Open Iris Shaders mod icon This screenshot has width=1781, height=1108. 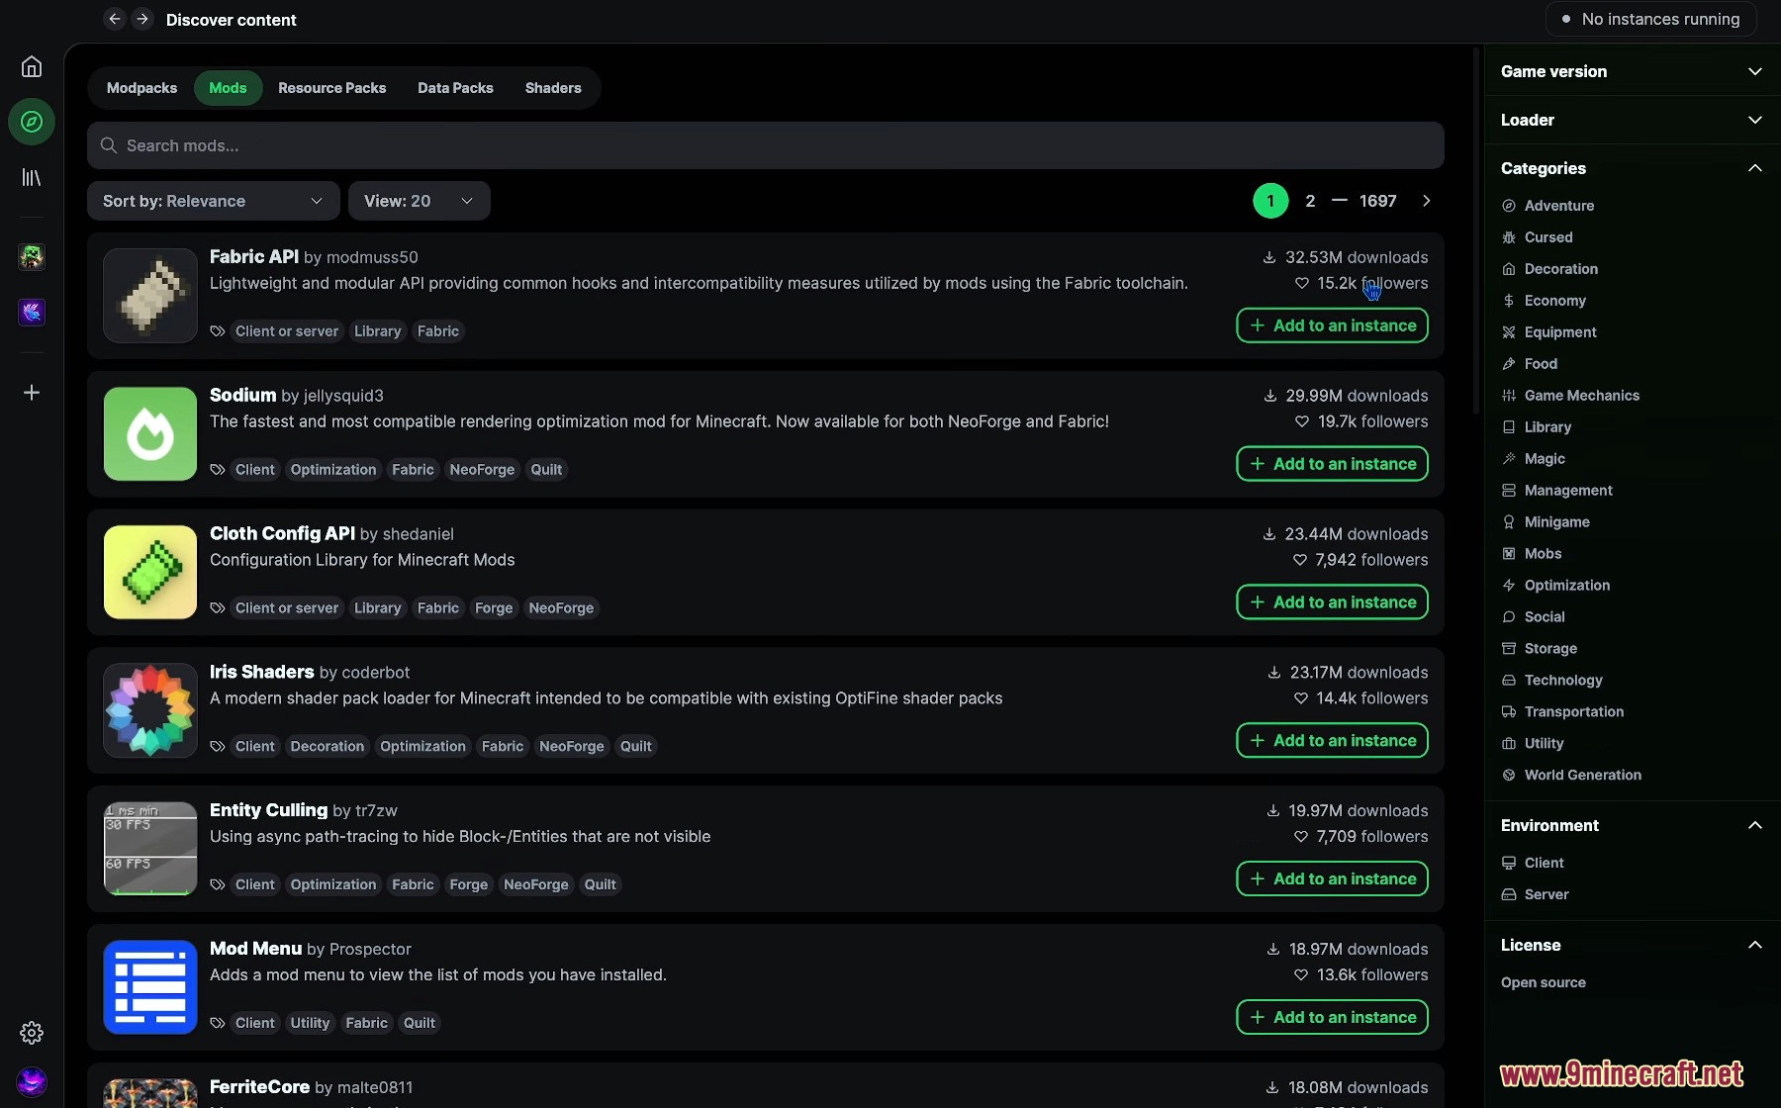coord(150,711)
